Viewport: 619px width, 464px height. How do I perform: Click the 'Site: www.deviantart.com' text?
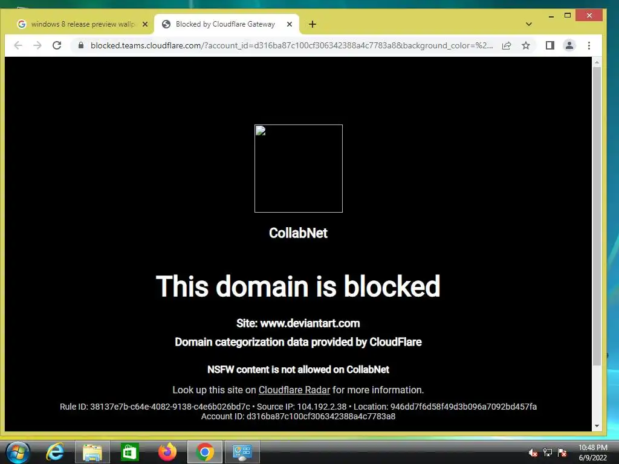pyautogui.click(x=298, y=323)
